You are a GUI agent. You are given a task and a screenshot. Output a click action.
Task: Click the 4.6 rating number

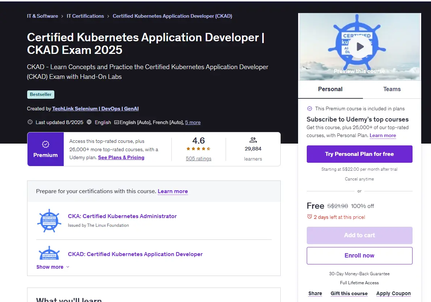point(198,141)
